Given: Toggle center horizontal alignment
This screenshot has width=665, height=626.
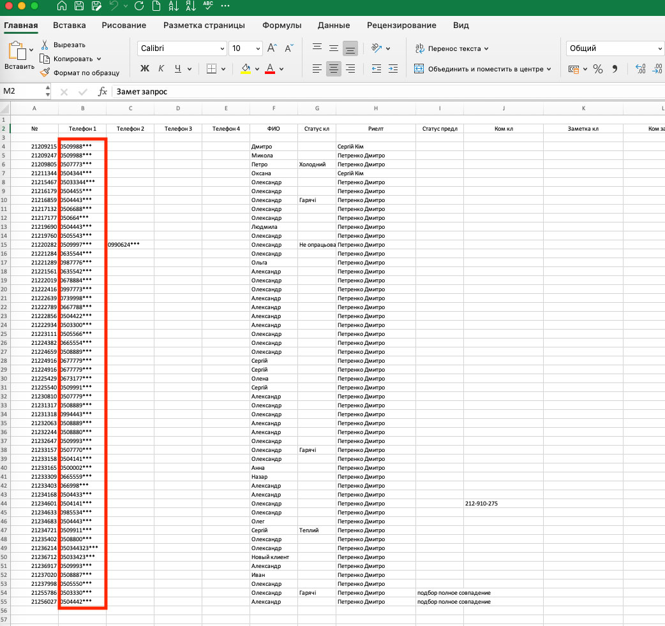Looking at the screenshot, I should click(x=333, y=69).
